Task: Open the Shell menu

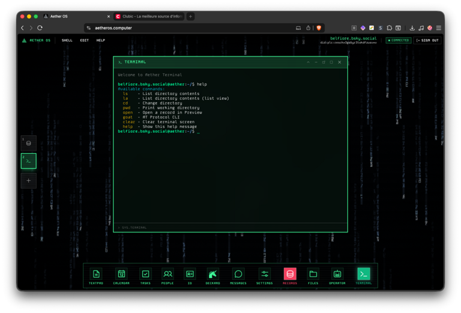Action: pos(67,40)
